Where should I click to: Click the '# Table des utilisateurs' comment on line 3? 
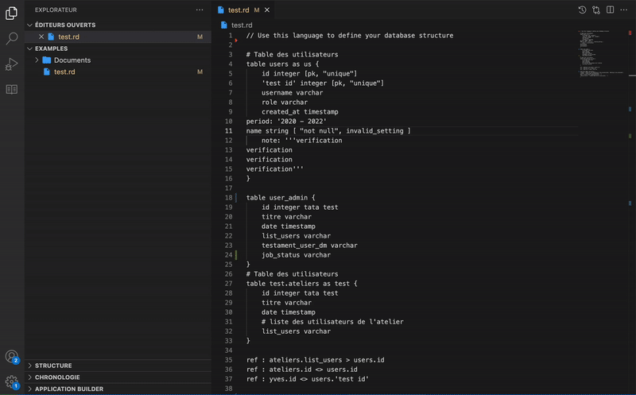click(292, 54)
